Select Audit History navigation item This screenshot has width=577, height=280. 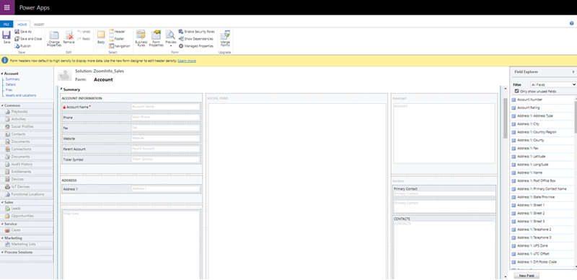pos(27,165)
